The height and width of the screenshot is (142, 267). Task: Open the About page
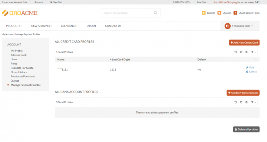click(x=92, y=26)
